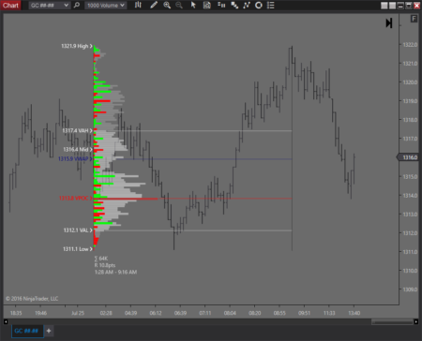This screenshot has height=341, width=422.
Task: Click the instrument search magnifier icon
Action: 77,5
